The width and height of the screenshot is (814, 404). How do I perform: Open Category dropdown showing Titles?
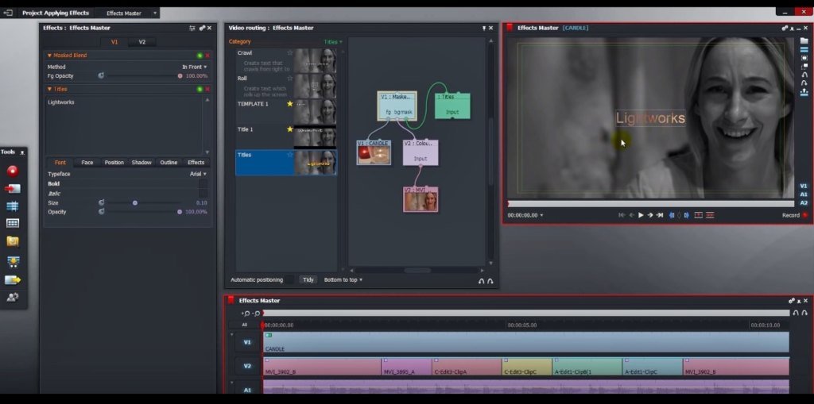[x=333, y=42]
